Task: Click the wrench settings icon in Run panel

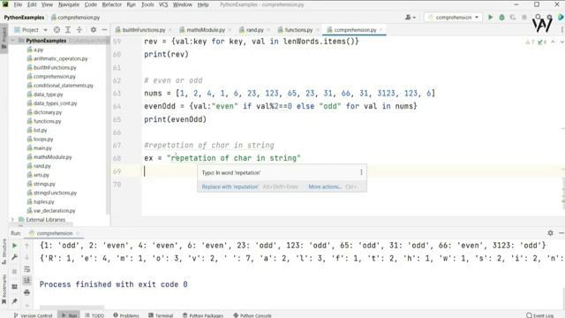Action: point(14,257)
